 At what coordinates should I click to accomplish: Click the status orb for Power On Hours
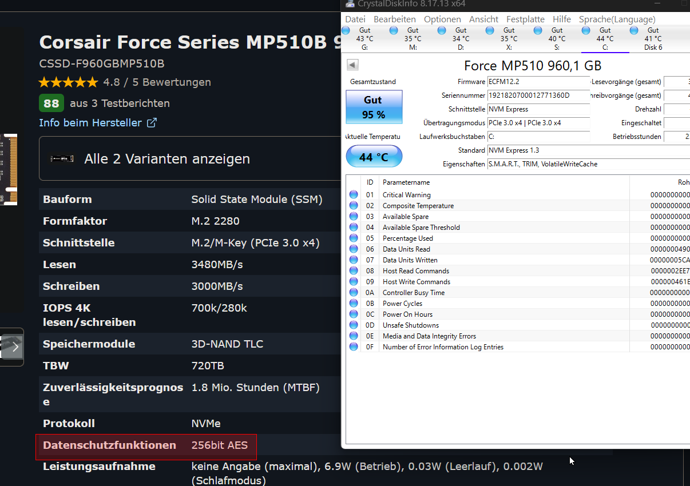click(x=354, y=314)
